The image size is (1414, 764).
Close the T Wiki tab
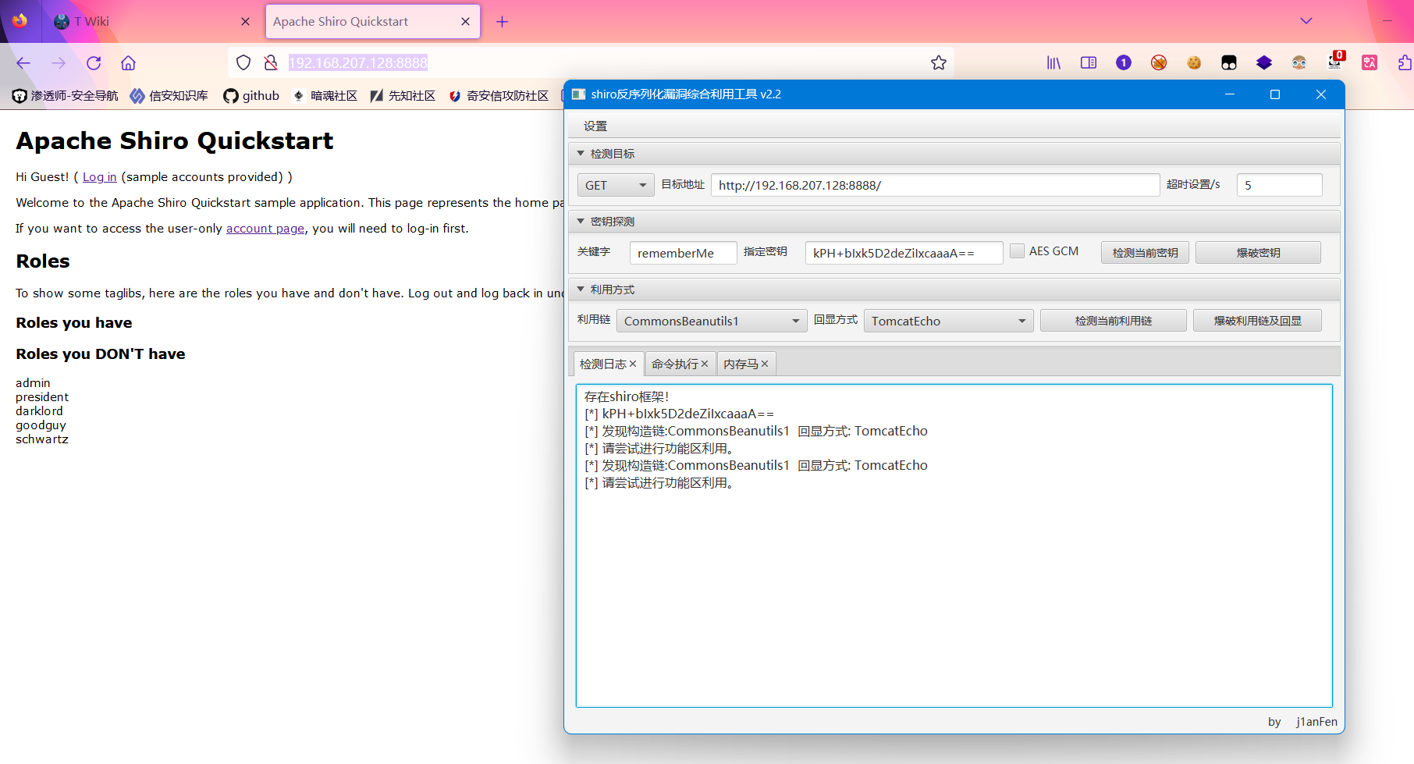(x=246, y=22)
